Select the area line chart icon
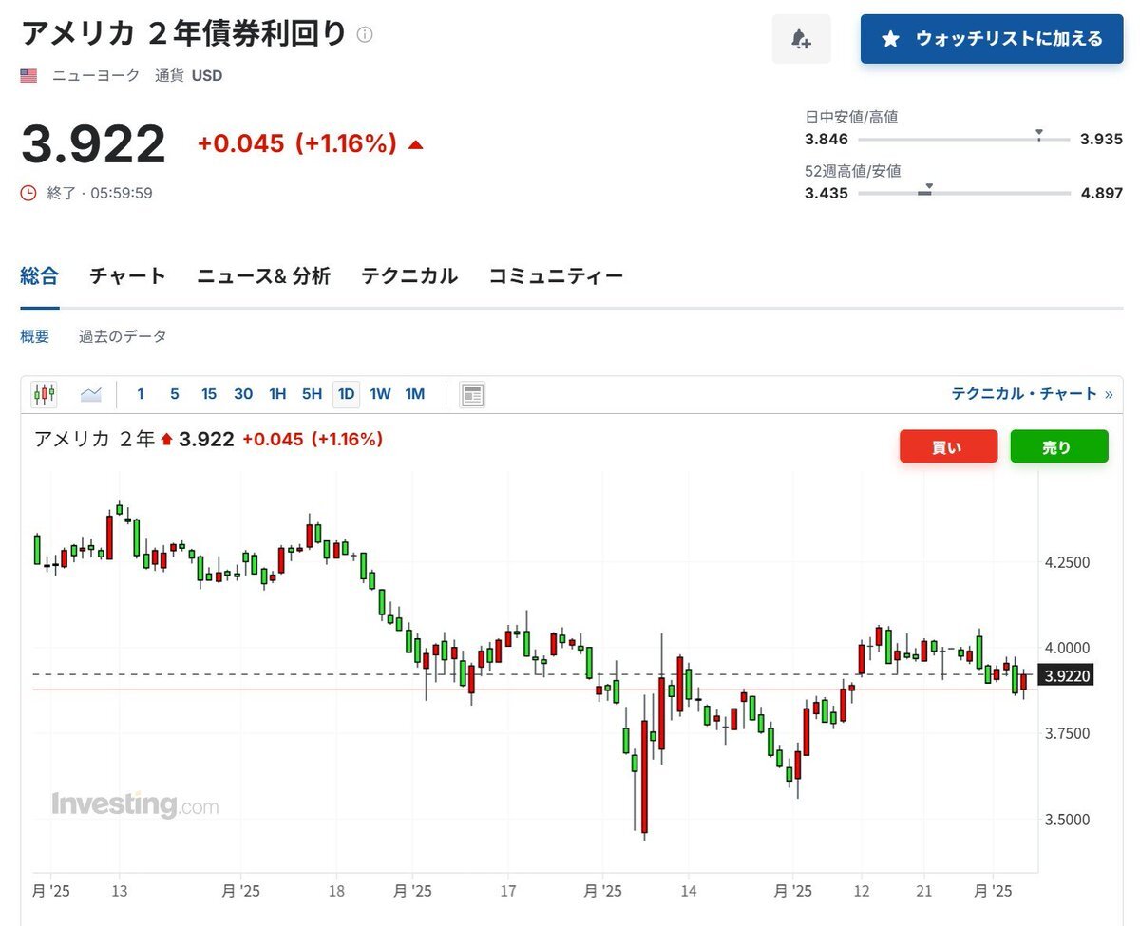Viewport: 1140px width, 926px height. point(91,394)
